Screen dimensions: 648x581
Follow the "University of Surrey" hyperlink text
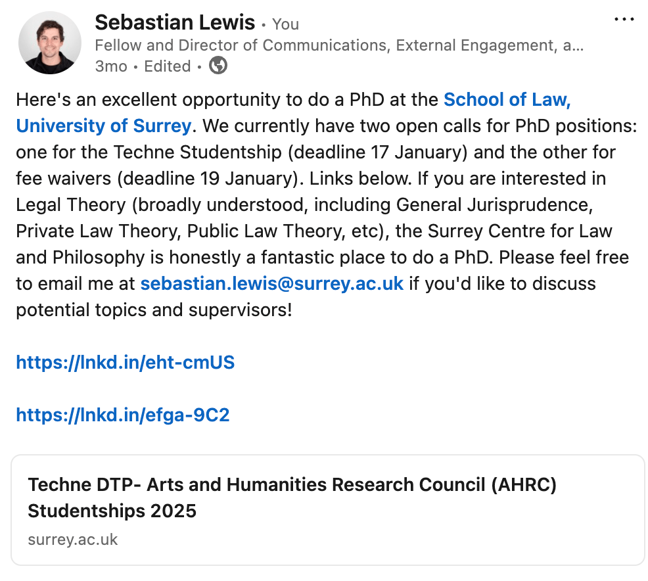104,126
